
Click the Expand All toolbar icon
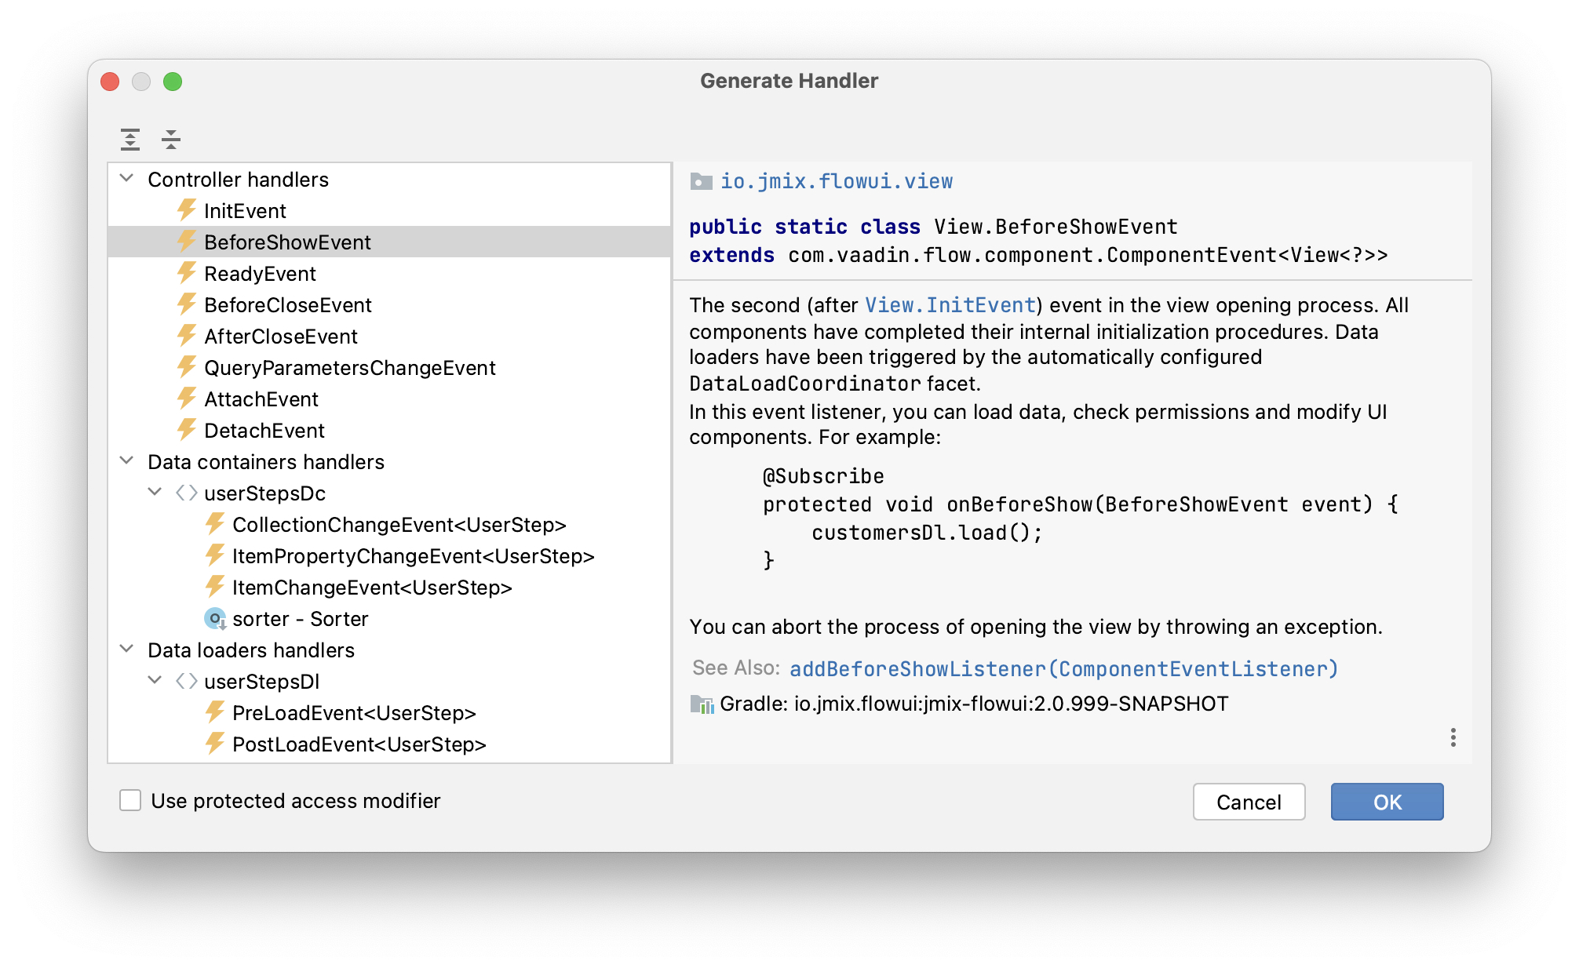tap(130, 140)
